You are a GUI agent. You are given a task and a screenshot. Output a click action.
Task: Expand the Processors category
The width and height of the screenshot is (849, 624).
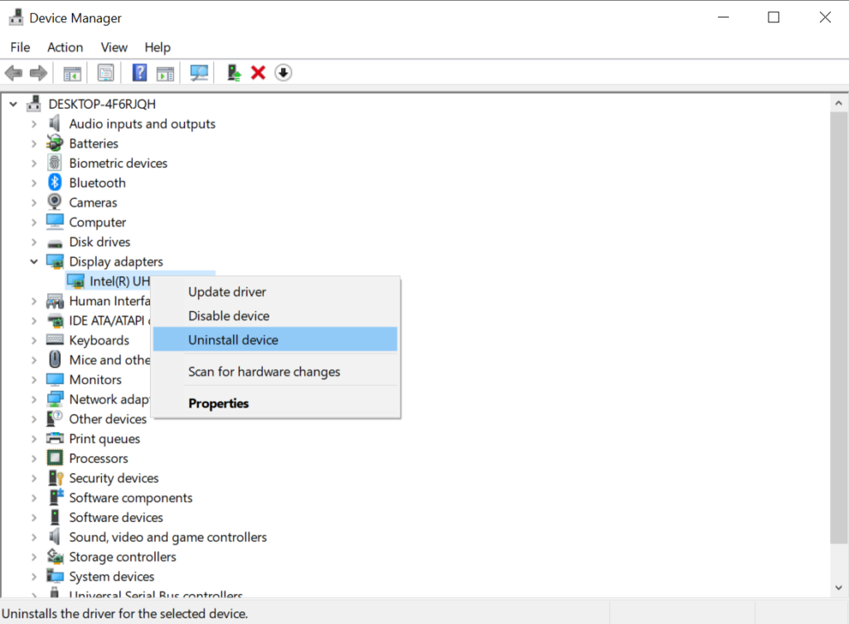tap(34, 458)
